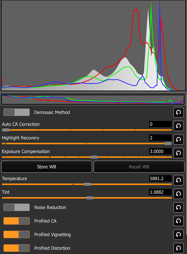Reset the Profiled Distortion setting
This screenshot has width=187, height=254.
(x=178, y=248)
